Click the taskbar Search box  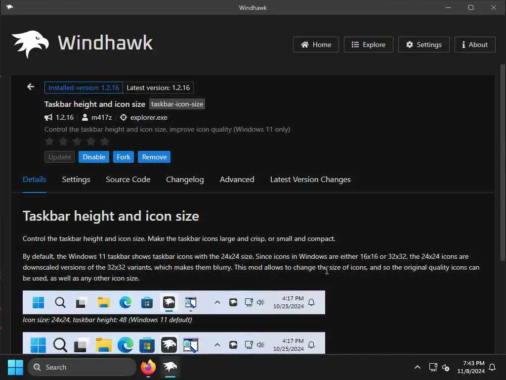(82, 367)
